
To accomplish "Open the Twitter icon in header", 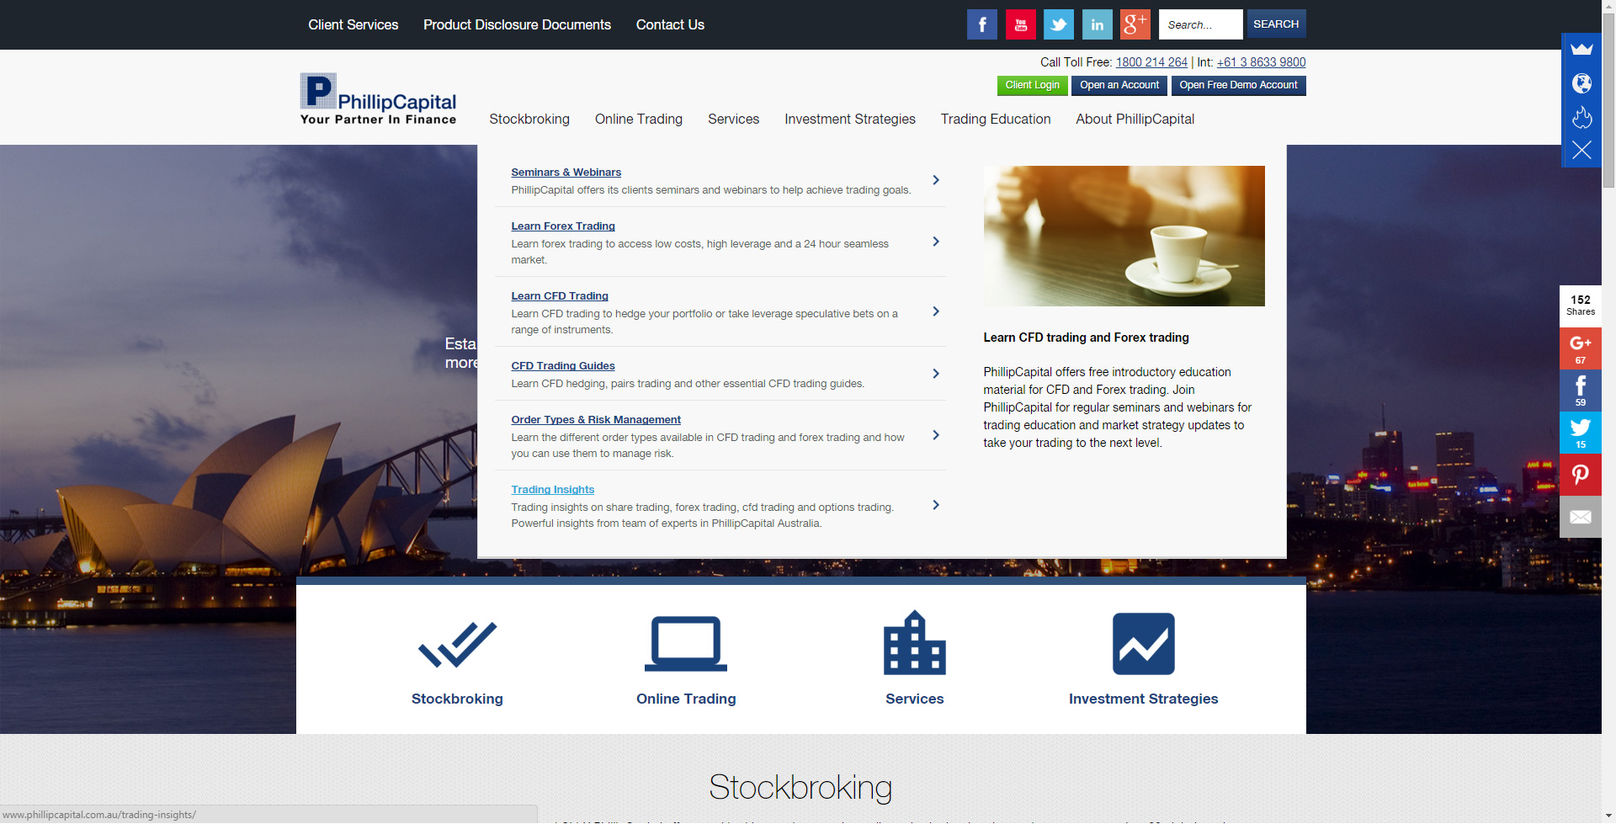I will pyautogui.click(x=1058, y=24).
